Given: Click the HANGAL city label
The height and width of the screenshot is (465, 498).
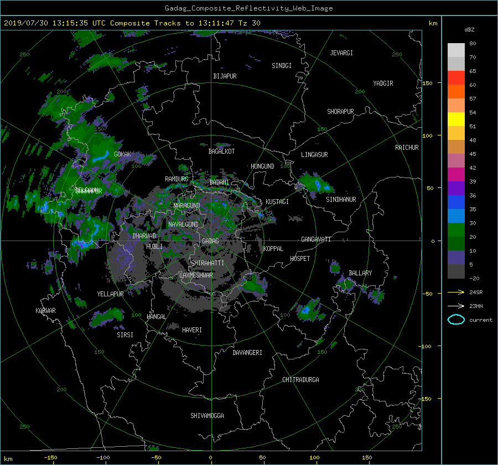Looking at the screenshot, I should tap(157, 317).
